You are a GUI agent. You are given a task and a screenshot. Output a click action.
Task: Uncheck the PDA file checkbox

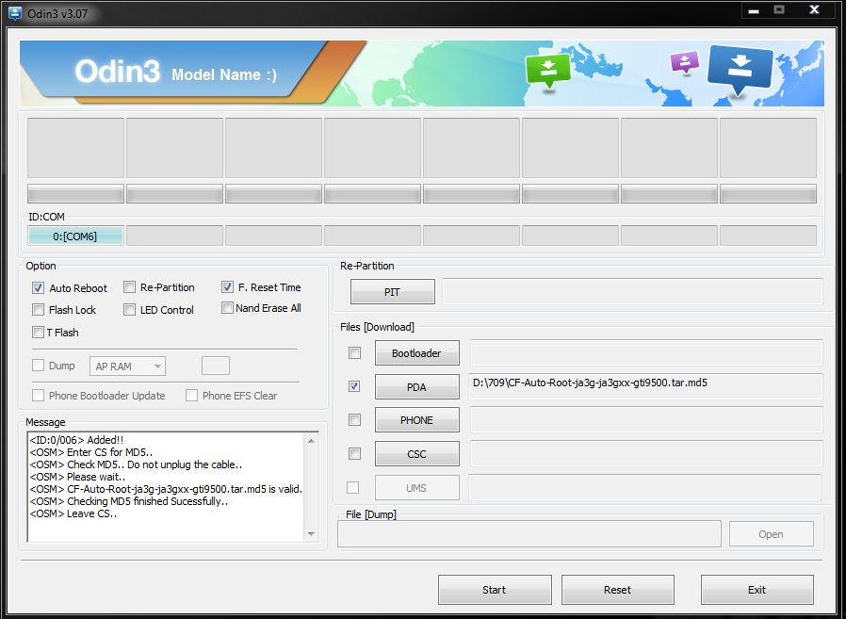pos(354,386)
